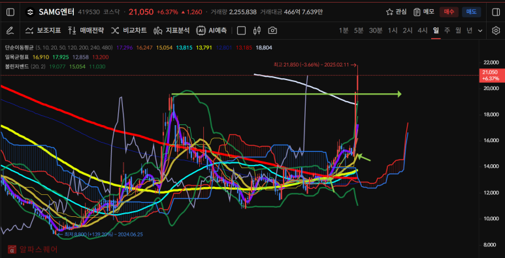
Task: Click the 단순이동평균 indicator label
Action: 19,48
